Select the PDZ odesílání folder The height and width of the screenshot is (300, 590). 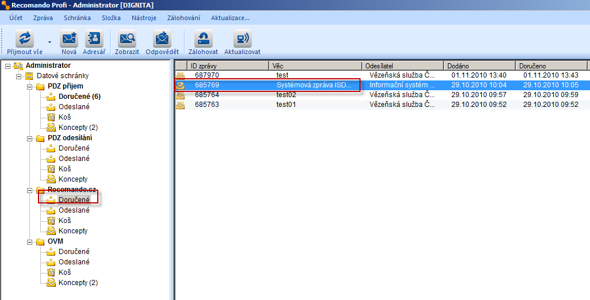click(70, 137)
